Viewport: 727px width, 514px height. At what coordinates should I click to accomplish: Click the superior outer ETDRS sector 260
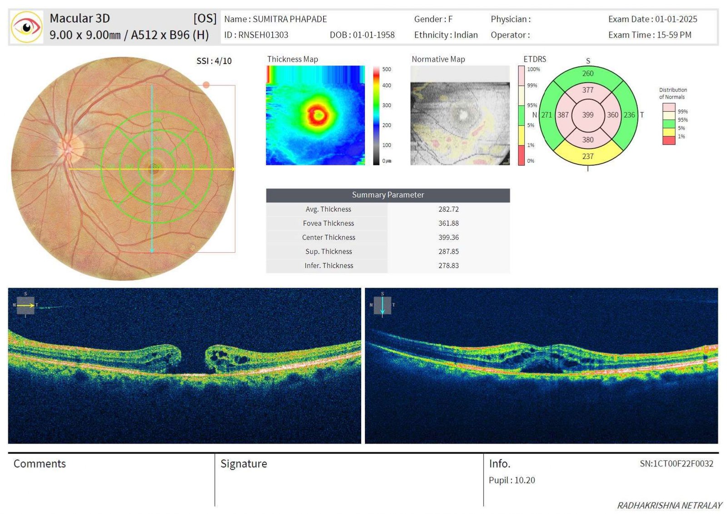(588, 74)
